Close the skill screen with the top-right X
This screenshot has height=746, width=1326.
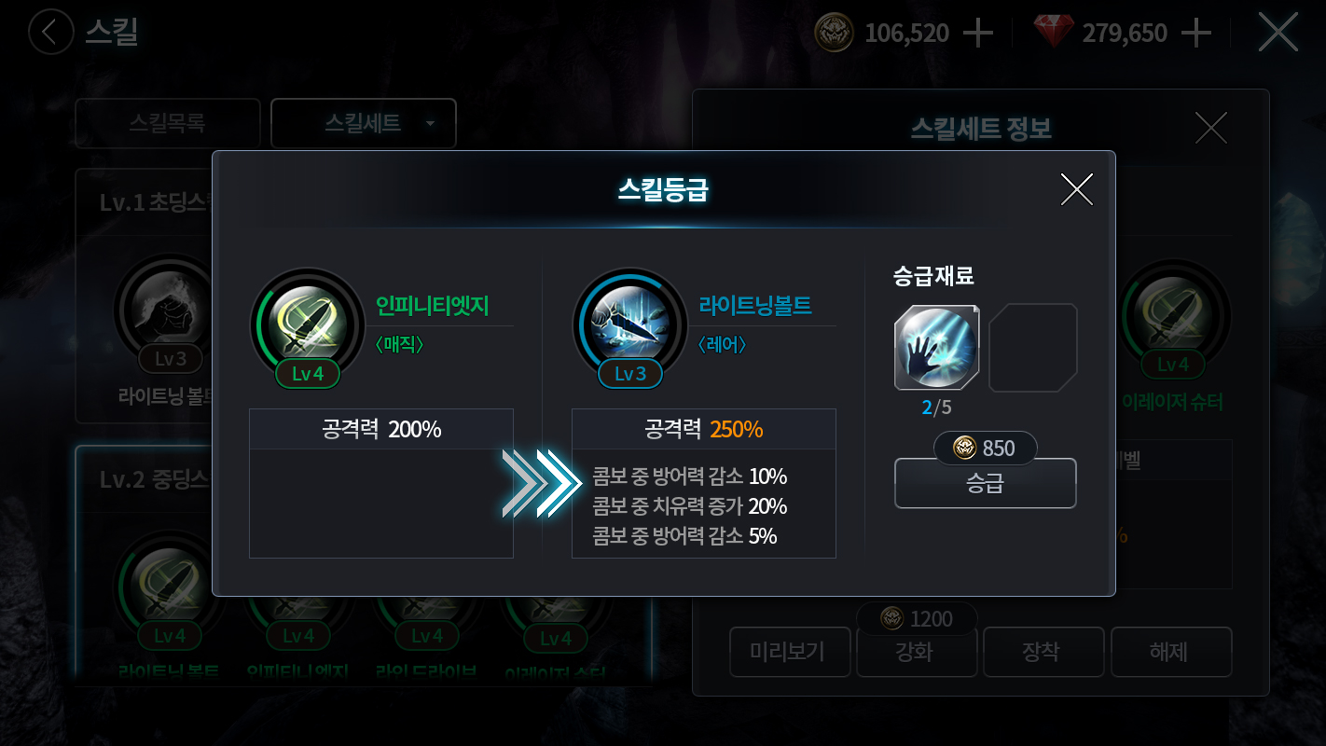click(x=1278, y=33)
